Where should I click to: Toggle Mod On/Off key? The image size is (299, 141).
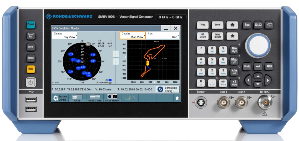217,36
